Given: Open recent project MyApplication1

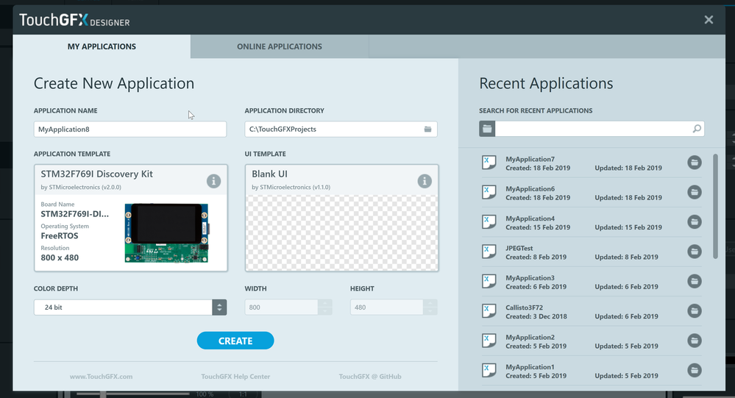Looking at the screenshot, I should click(x=592, y=371).
